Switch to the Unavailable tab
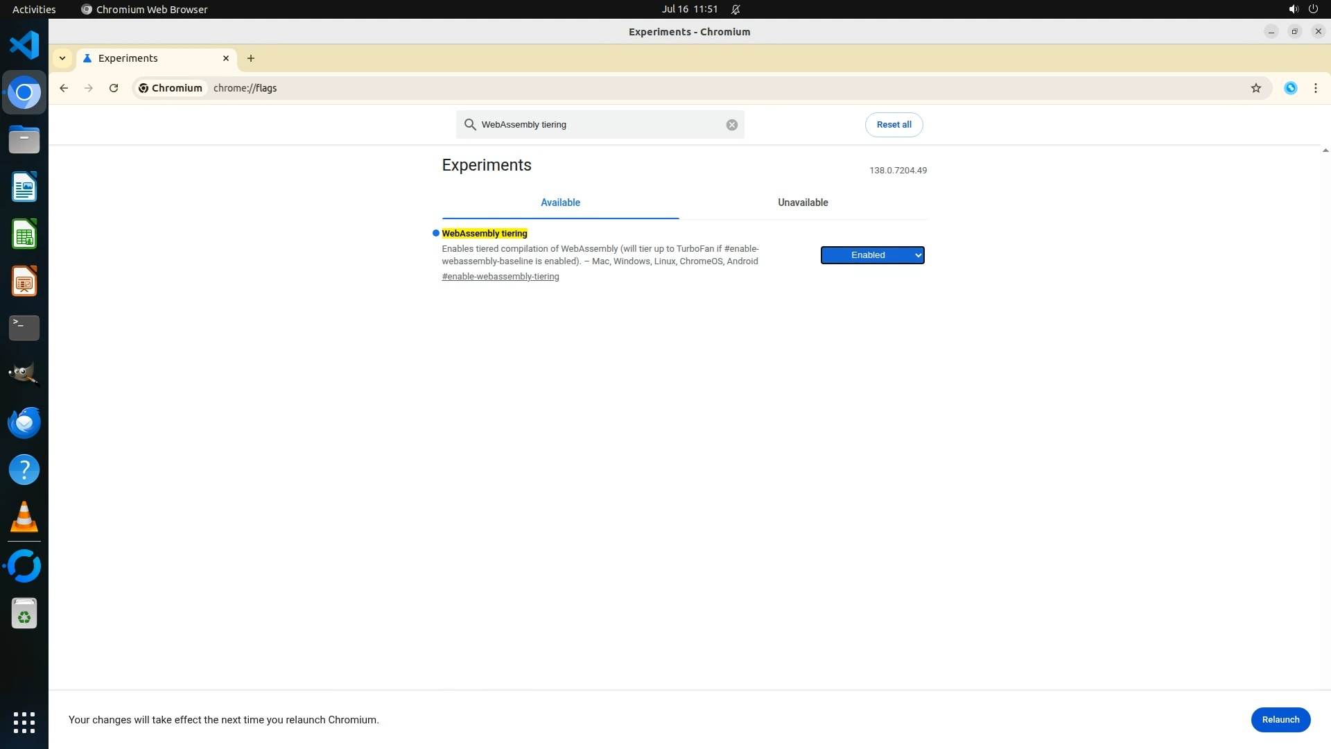 pyautogui.click(x=802, y=203)
